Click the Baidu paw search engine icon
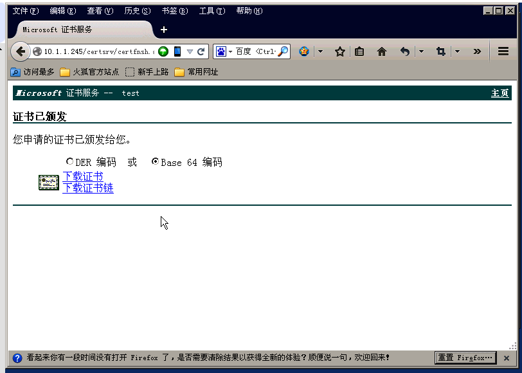 tap(221, 51)
